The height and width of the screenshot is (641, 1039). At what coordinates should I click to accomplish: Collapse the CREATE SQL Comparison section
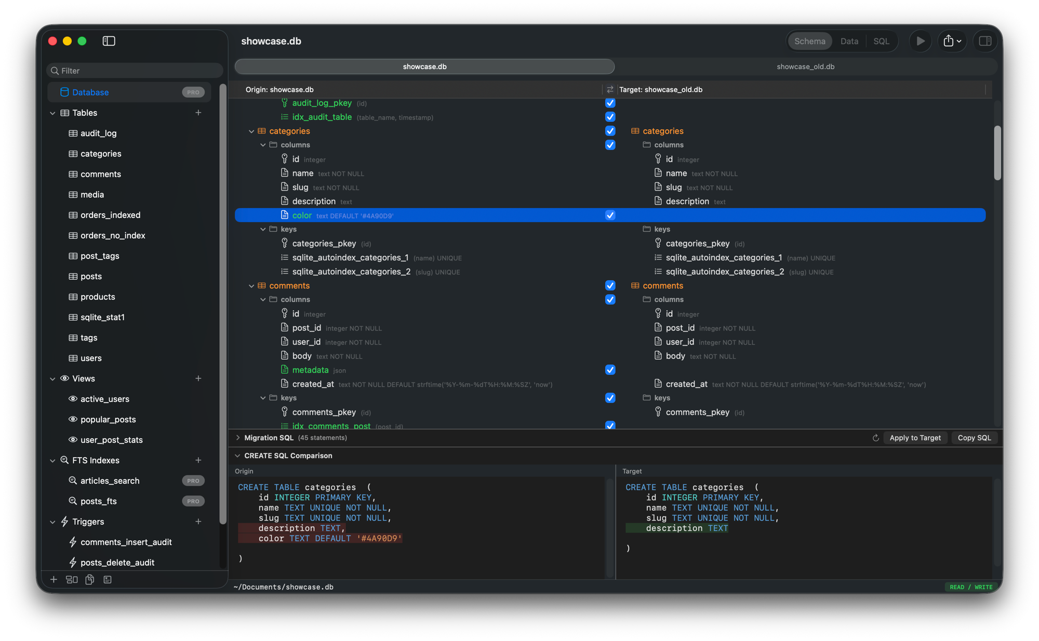(238, 455)
